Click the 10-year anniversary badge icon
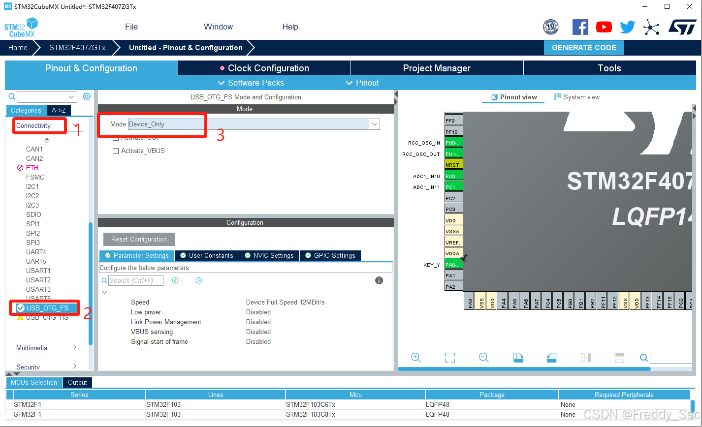The image size is (702, 427). click(551, 27)
